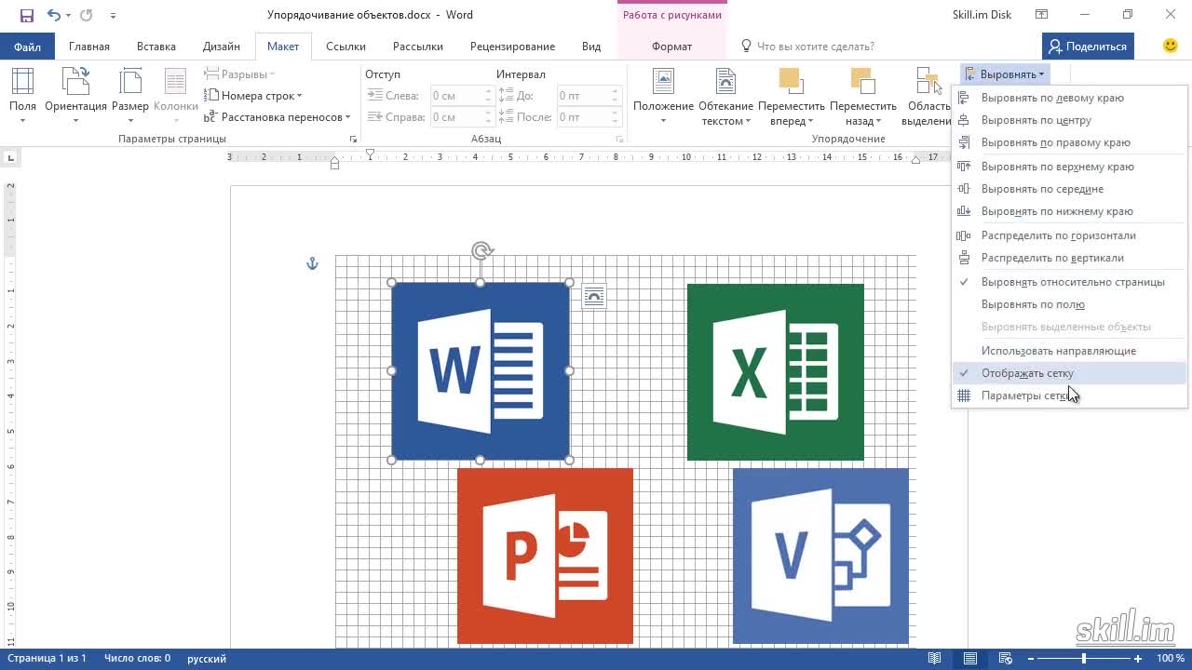Uncheck Выровнять относительно страницы
This screenshot has width=1192, height=670.
1071,282
